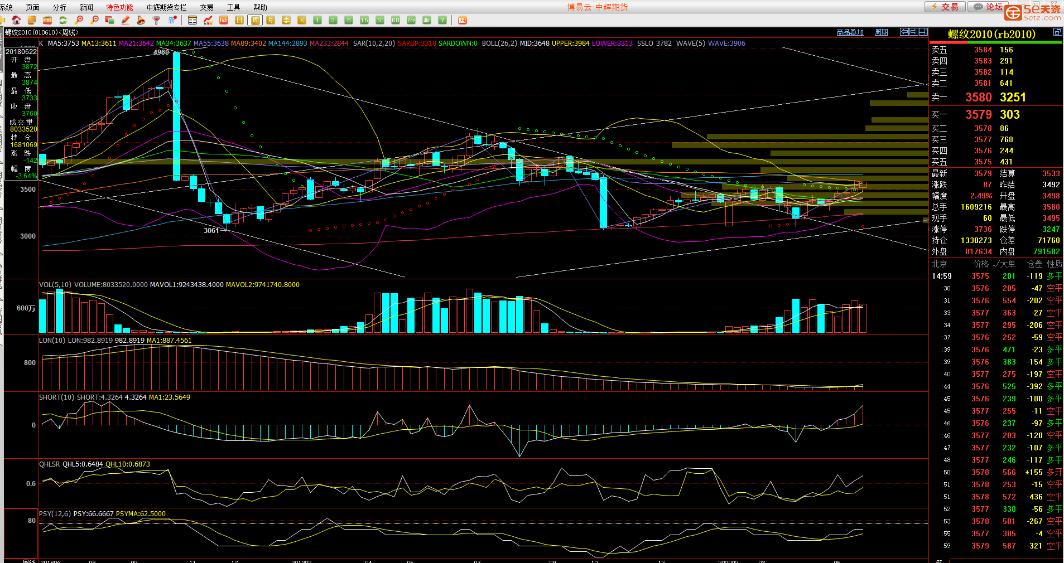Click the 买五 price 3575 row

996,162
